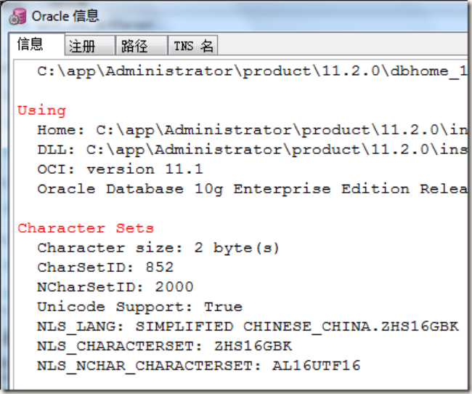
Task: Click the 'Oracle Database 10g Enterprise Edition' line
Action: tap(252, 189)
